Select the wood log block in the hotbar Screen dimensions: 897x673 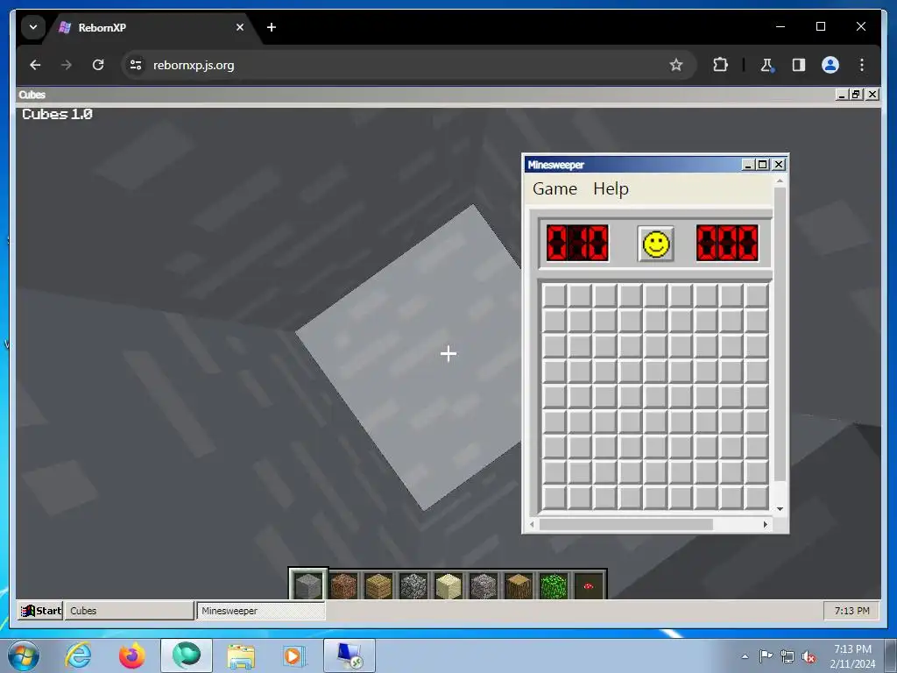(x=519, y=585)
